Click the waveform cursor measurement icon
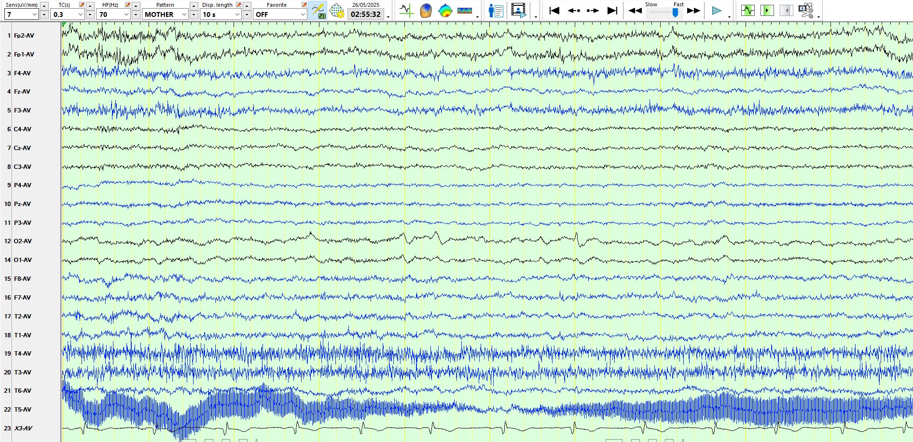 tap(406, 10)
